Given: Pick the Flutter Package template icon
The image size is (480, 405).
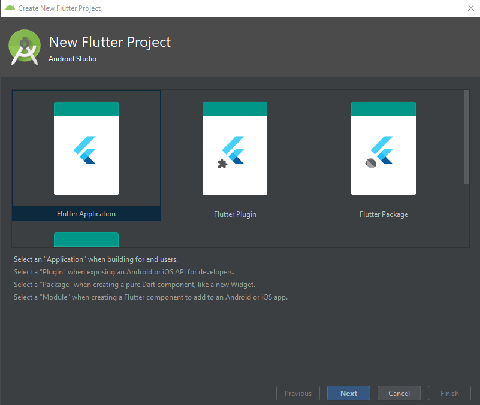Looking at the screenshot, I should [x=384, y=149].
